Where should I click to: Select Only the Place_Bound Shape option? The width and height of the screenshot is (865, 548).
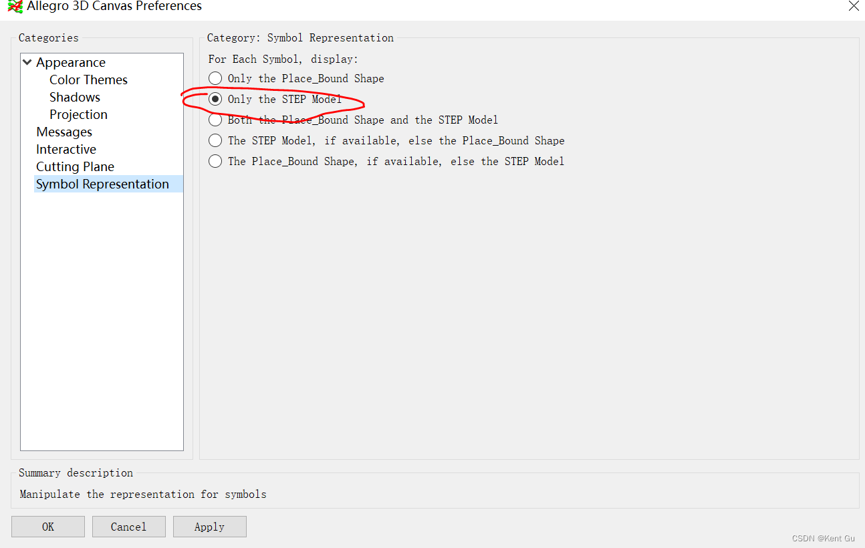pyautogui.click(x=215, y=78)
